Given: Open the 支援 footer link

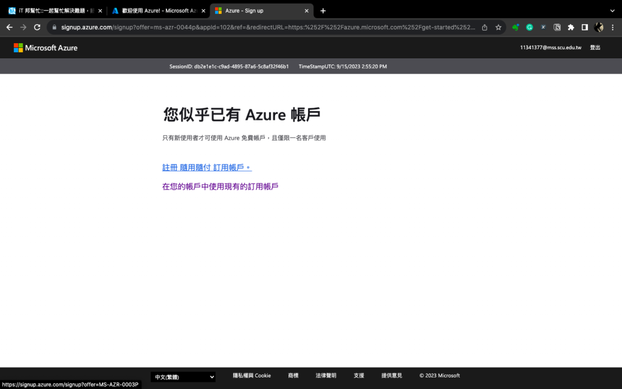Looking at the screenshot, I should 359,376.
